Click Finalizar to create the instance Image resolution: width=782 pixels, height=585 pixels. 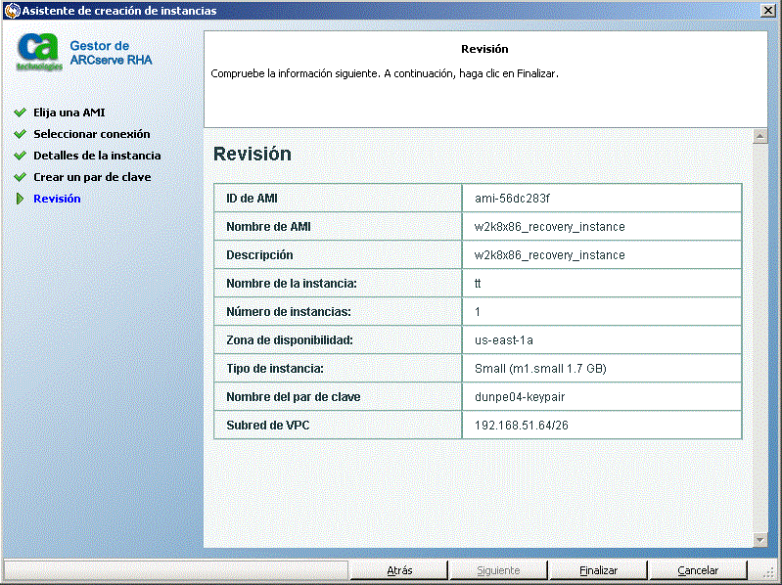tap(598, 570)
